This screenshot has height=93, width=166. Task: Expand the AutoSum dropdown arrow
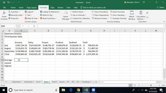tap(20, 12)
